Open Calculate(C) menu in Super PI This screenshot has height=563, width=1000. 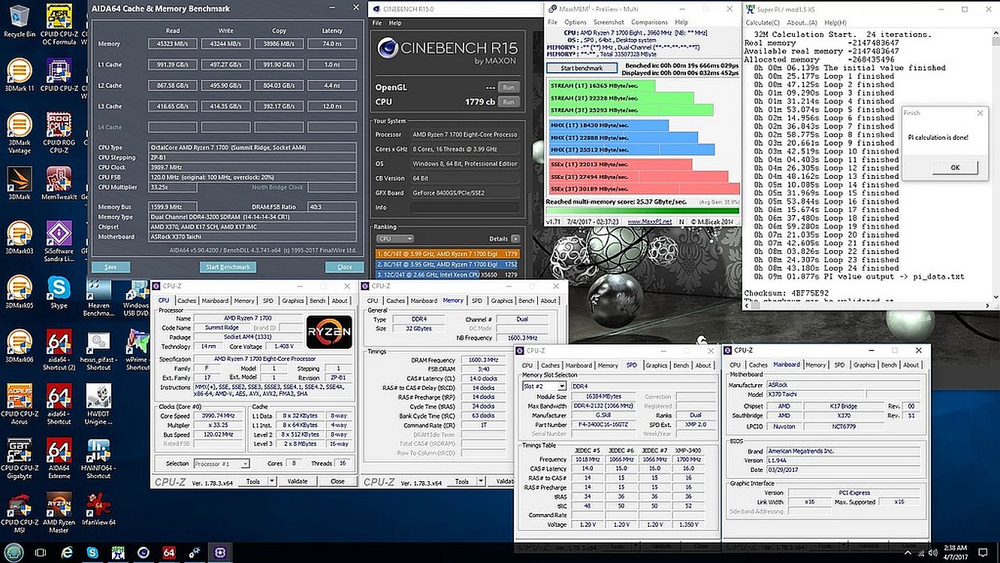pyautogui.click(x=764, y=23)
